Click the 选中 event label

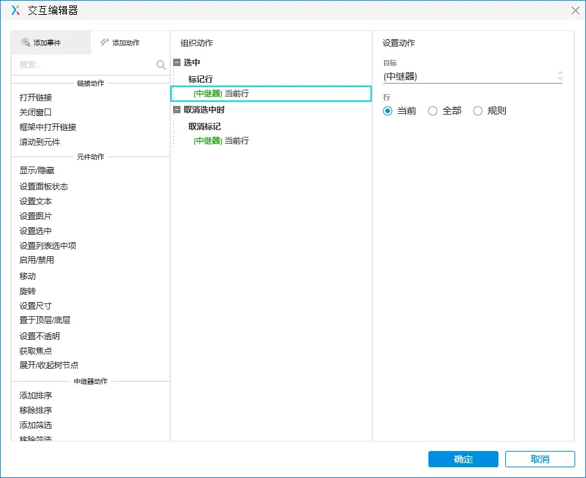(x=192, y=63)
